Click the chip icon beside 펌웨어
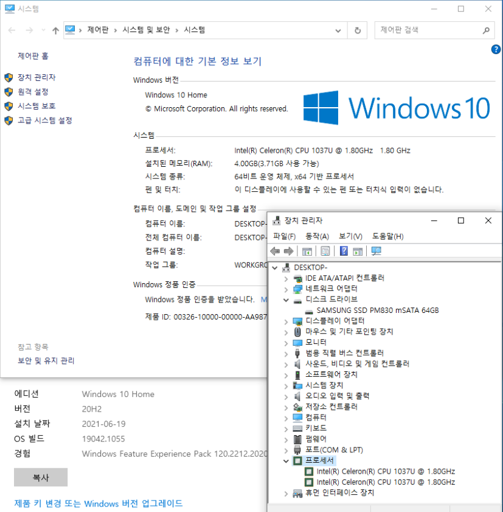 [297, 439]
